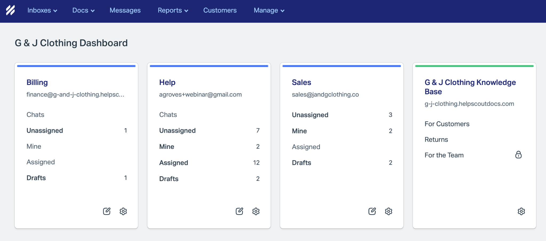Open Drafts folder in Sales inbox
The width and height of the screenshot is (546, 241).
coord(342,163)
